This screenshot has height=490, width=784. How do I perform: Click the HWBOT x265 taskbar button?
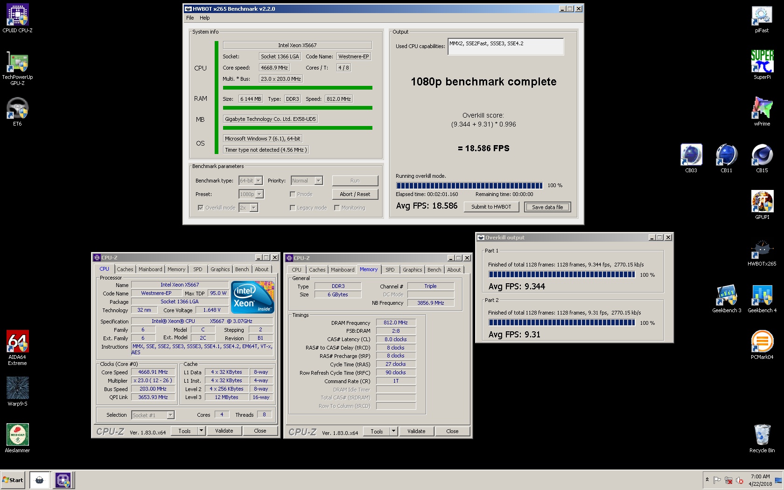click(x=40, y=480)
